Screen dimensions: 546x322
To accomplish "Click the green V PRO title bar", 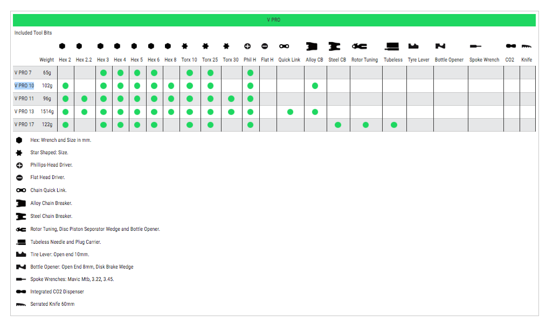I will coord(274,20).
